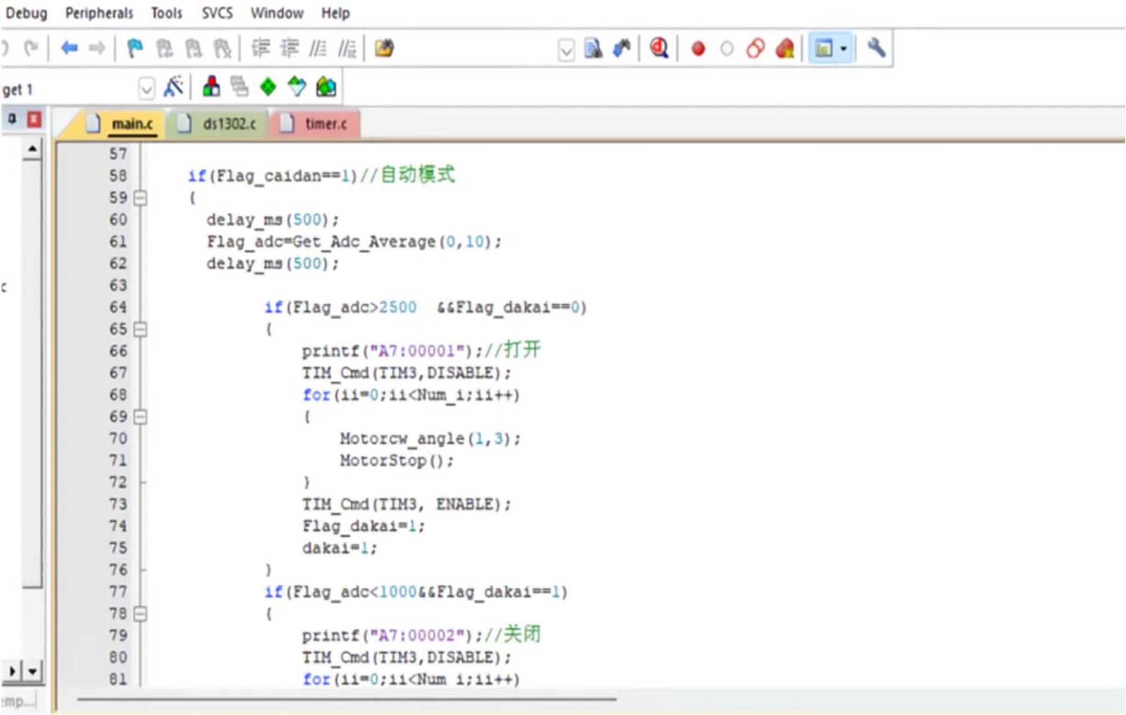Collapse the for-loop block at line 69
The image size is (1126, 715).
pos(141,417)
